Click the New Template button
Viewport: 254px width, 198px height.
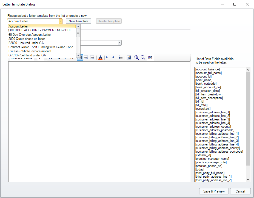pos(78,21)
